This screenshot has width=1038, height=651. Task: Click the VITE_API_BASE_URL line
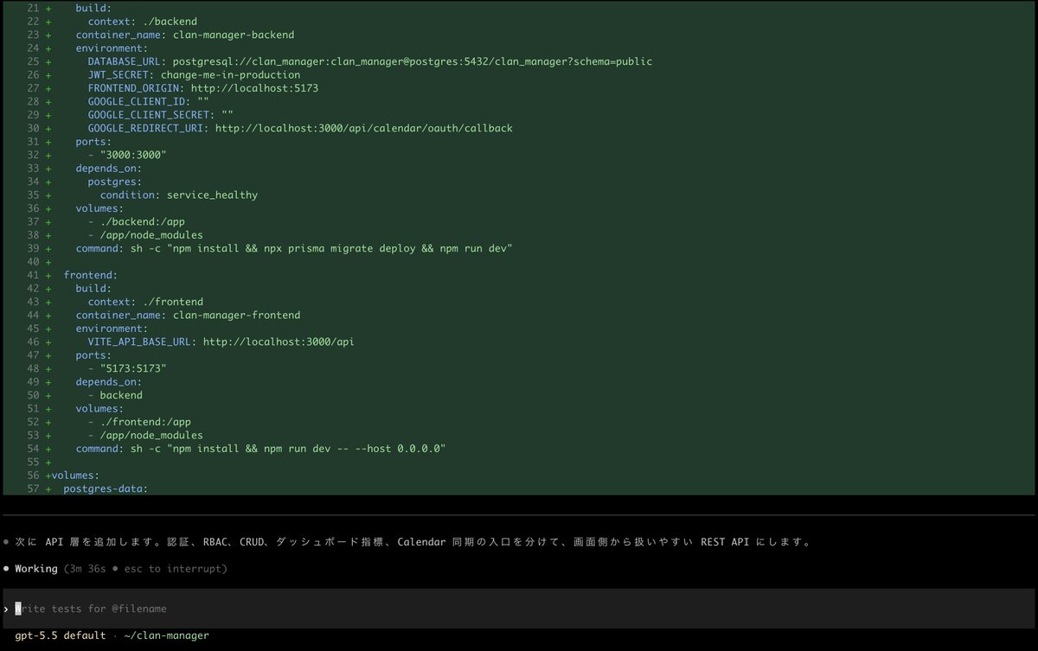click(221, 341)
